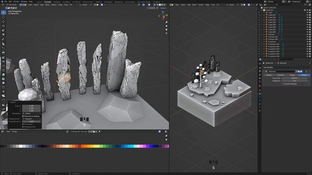Click pan hand icon in left viewport
This screenshot has height=175, width=312.
tap(166, 26)
